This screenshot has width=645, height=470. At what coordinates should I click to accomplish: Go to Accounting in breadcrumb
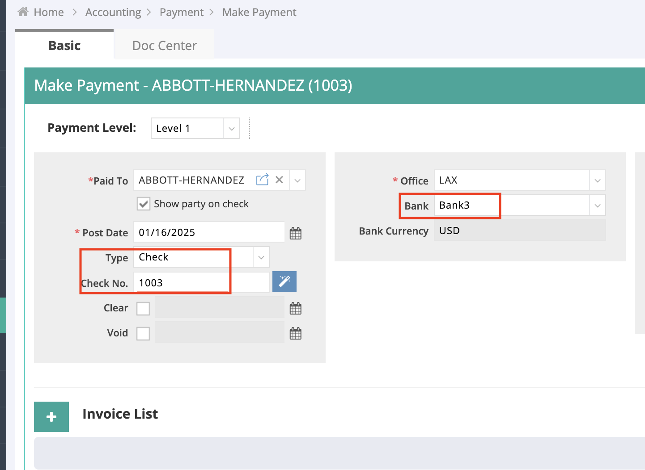click(x=113, y=13)
